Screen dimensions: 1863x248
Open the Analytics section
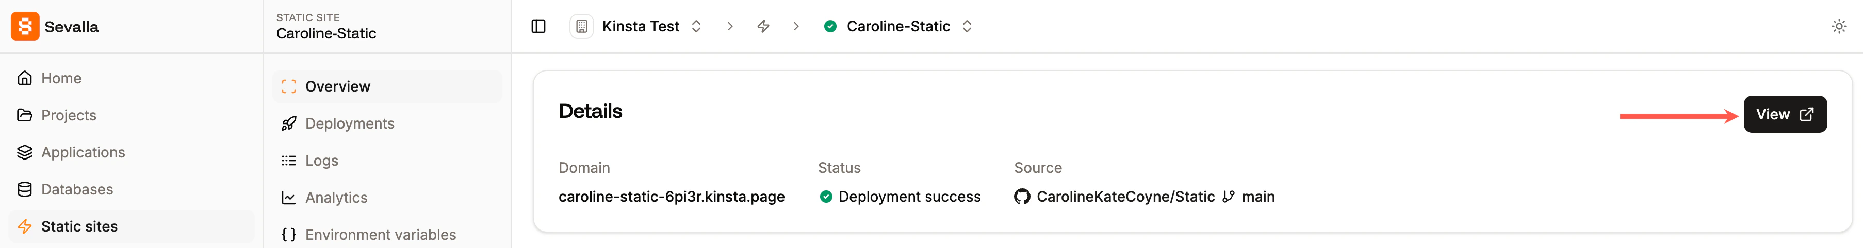tap(387, 198)
